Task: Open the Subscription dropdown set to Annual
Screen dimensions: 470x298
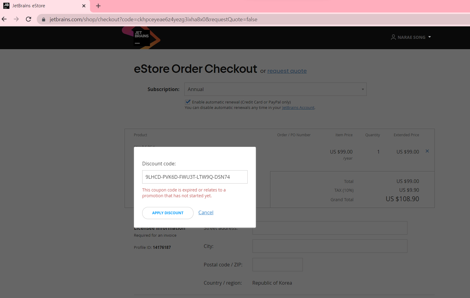Action: tap(276, 89)
